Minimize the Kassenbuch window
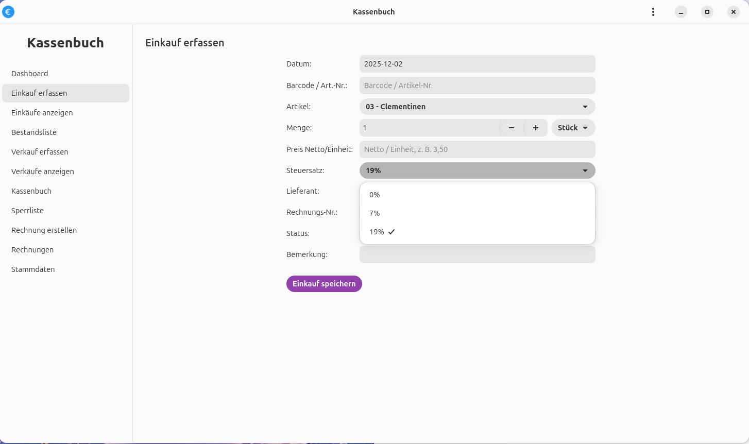Viewport: 749px width, 444px height. click(680, 12)
